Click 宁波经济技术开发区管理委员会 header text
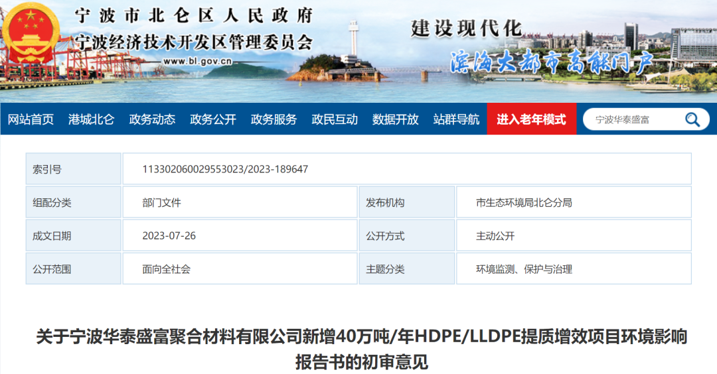 click(x=195, y=42)
